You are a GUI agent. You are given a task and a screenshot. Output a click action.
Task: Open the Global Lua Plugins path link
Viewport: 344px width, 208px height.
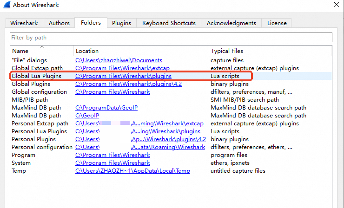tap(123, 76)
